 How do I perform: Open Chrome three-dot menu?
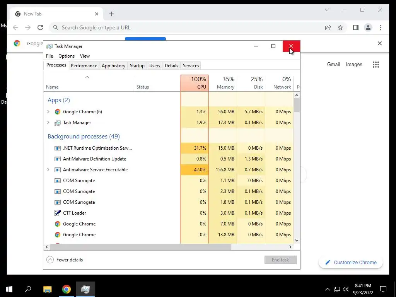point(381,27)
